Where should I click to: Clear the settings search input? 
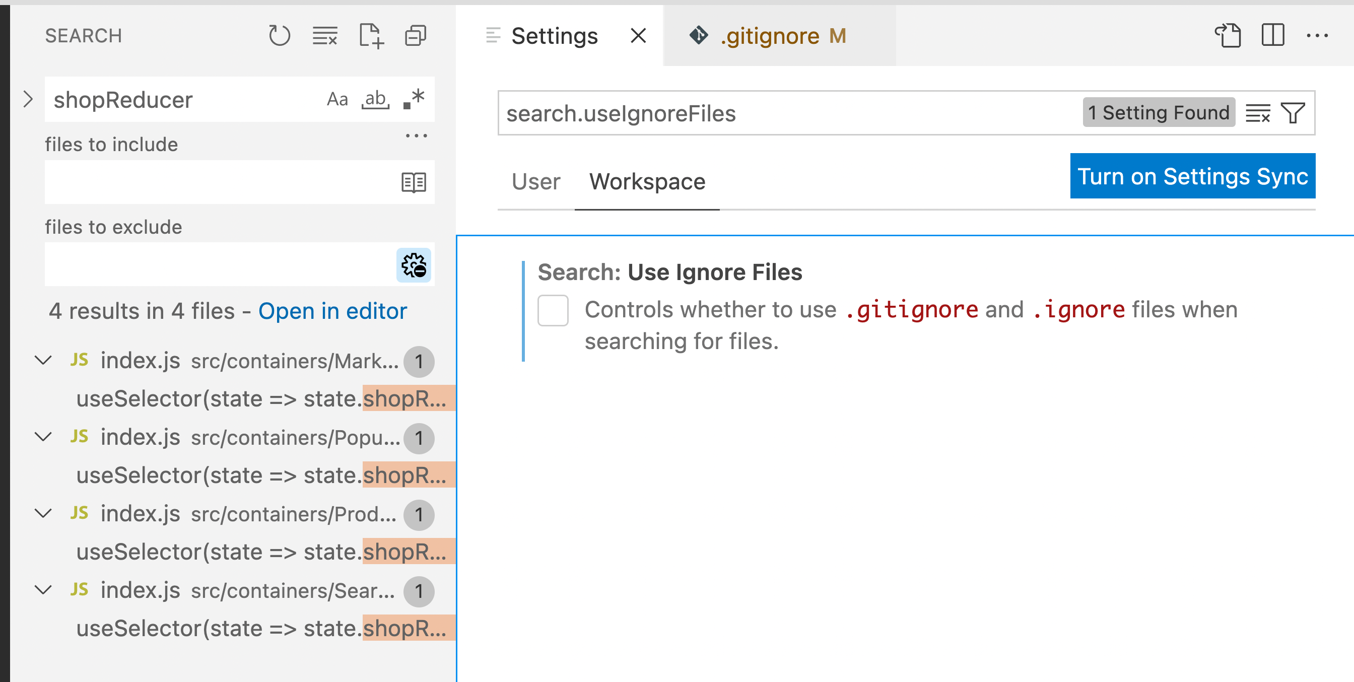[1257, 112]
